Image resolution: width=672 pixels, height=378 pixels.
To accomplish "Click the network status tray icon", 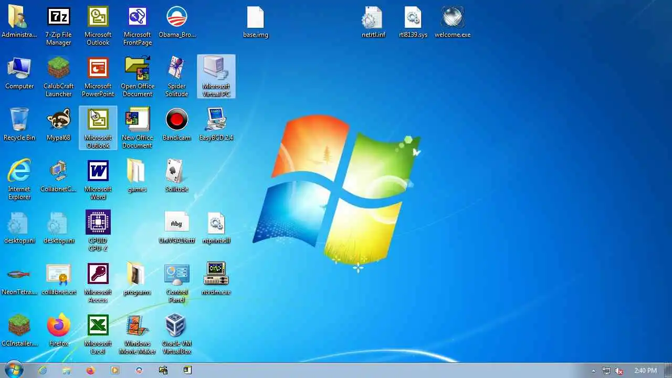I will point(606,371).
